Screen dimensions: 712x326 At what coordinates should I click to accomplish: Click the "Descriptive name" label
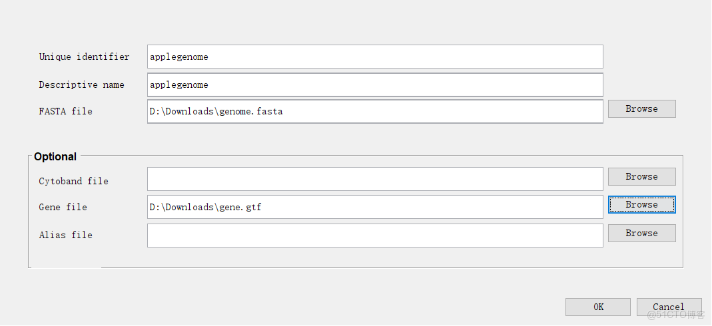[81, 84]
